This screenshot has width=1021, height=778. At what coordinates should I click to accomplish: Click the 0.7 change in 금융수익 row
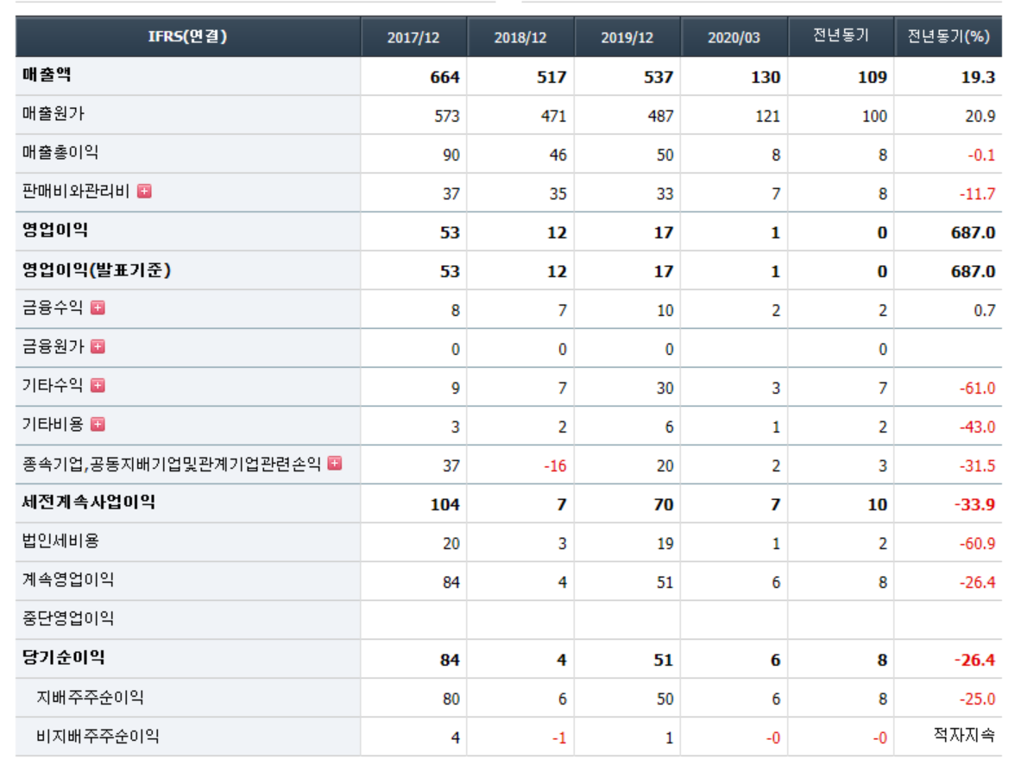[x=985, y=310]
